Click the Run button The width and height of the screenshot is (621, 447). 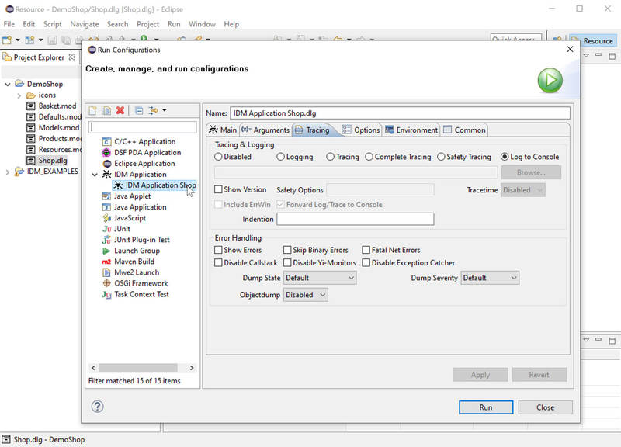click(x=486, y=407)
